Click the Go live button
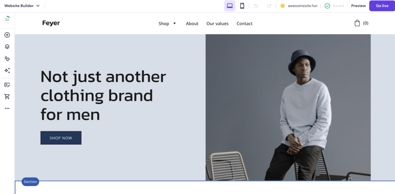 (382, 6)
